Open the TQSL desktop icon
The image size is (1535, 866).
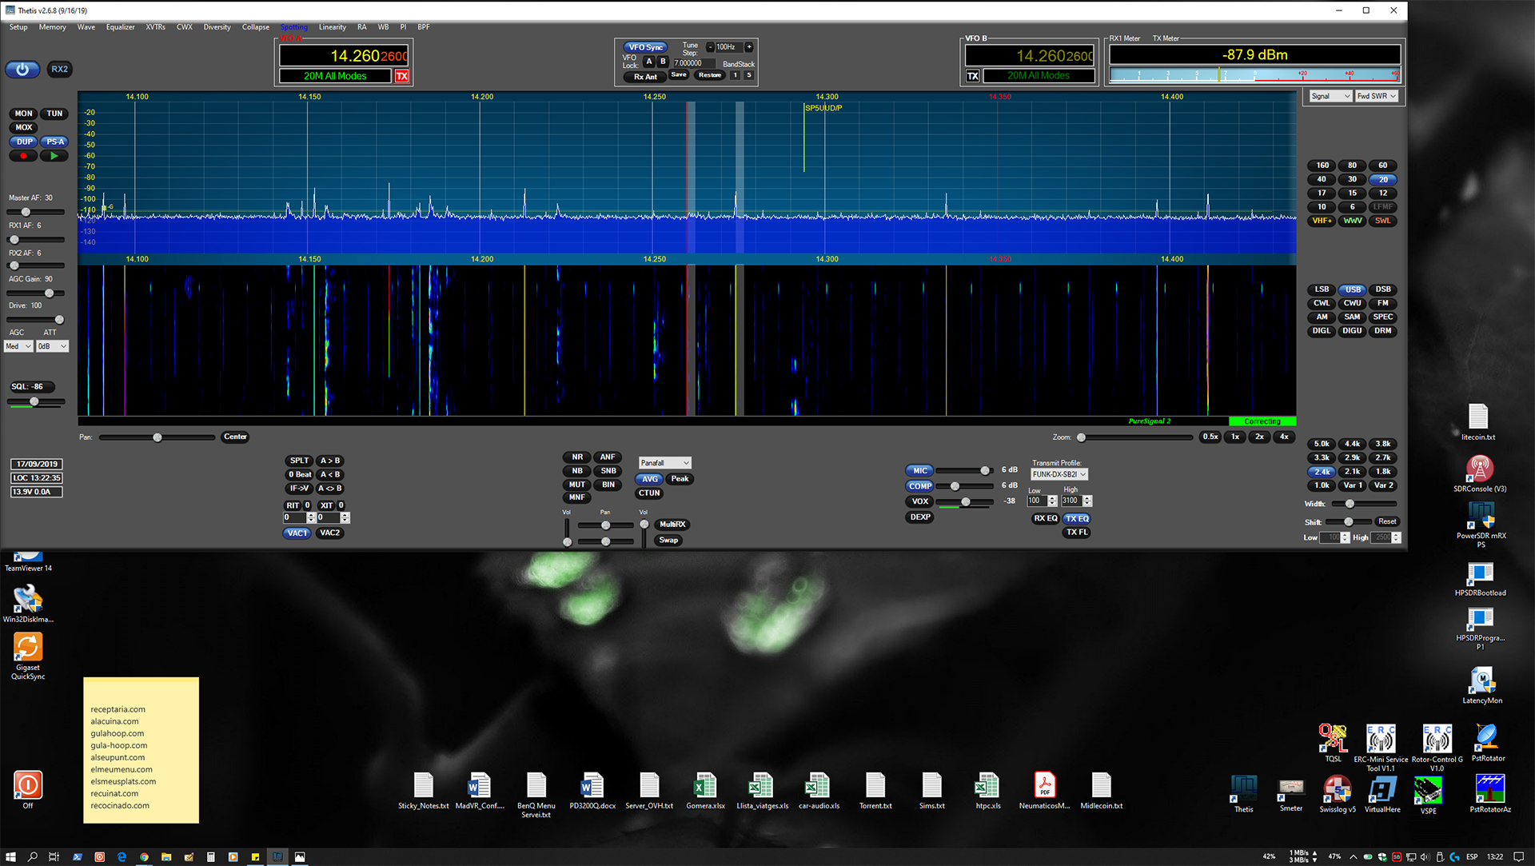pyautogui.click(x=1333, y=738)
